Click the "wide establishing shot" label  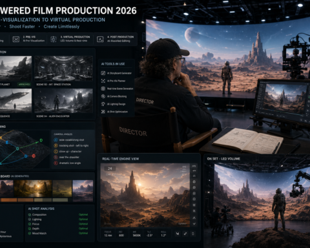pos(72,140)
